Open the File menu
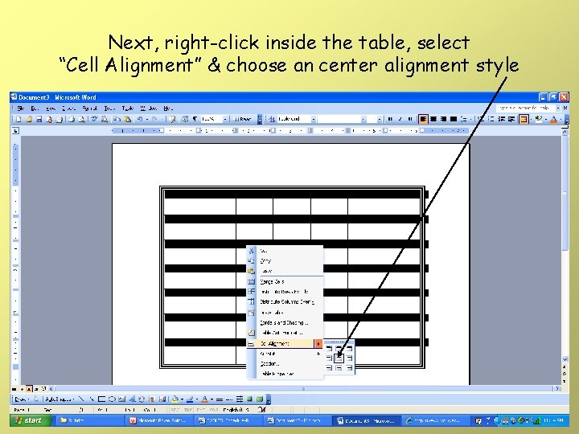Screen dimensions: 579x434 coord(20,108)
